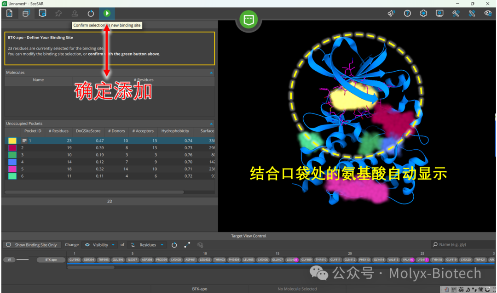Click the eye view icon at top right
The height and width of the screenshot is (293, 497).
click(488, 13)
